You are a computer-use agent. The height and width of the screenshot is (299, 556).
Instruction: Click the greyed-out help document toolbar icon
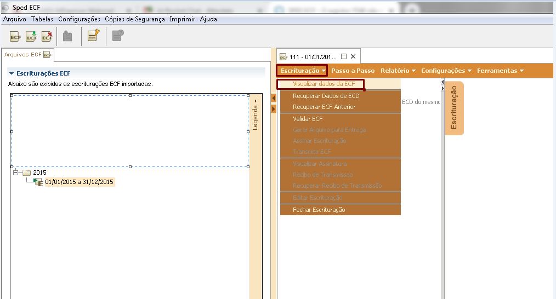(x=118, y=36)
